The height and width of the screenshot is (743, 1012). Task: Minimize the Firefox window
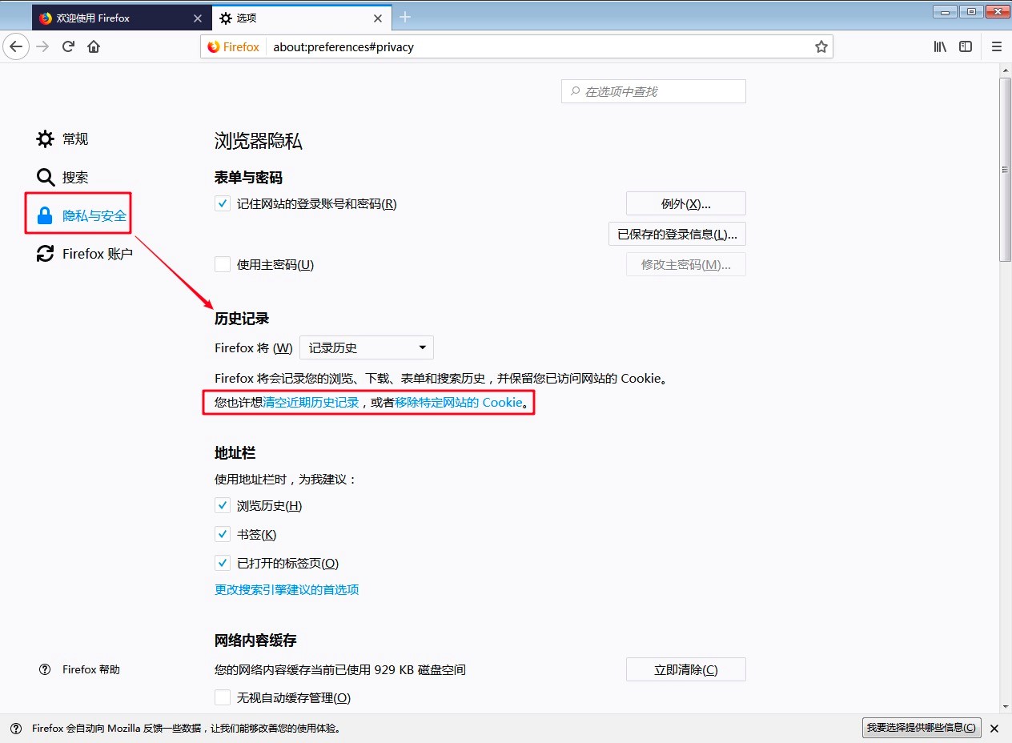point(946,11)
